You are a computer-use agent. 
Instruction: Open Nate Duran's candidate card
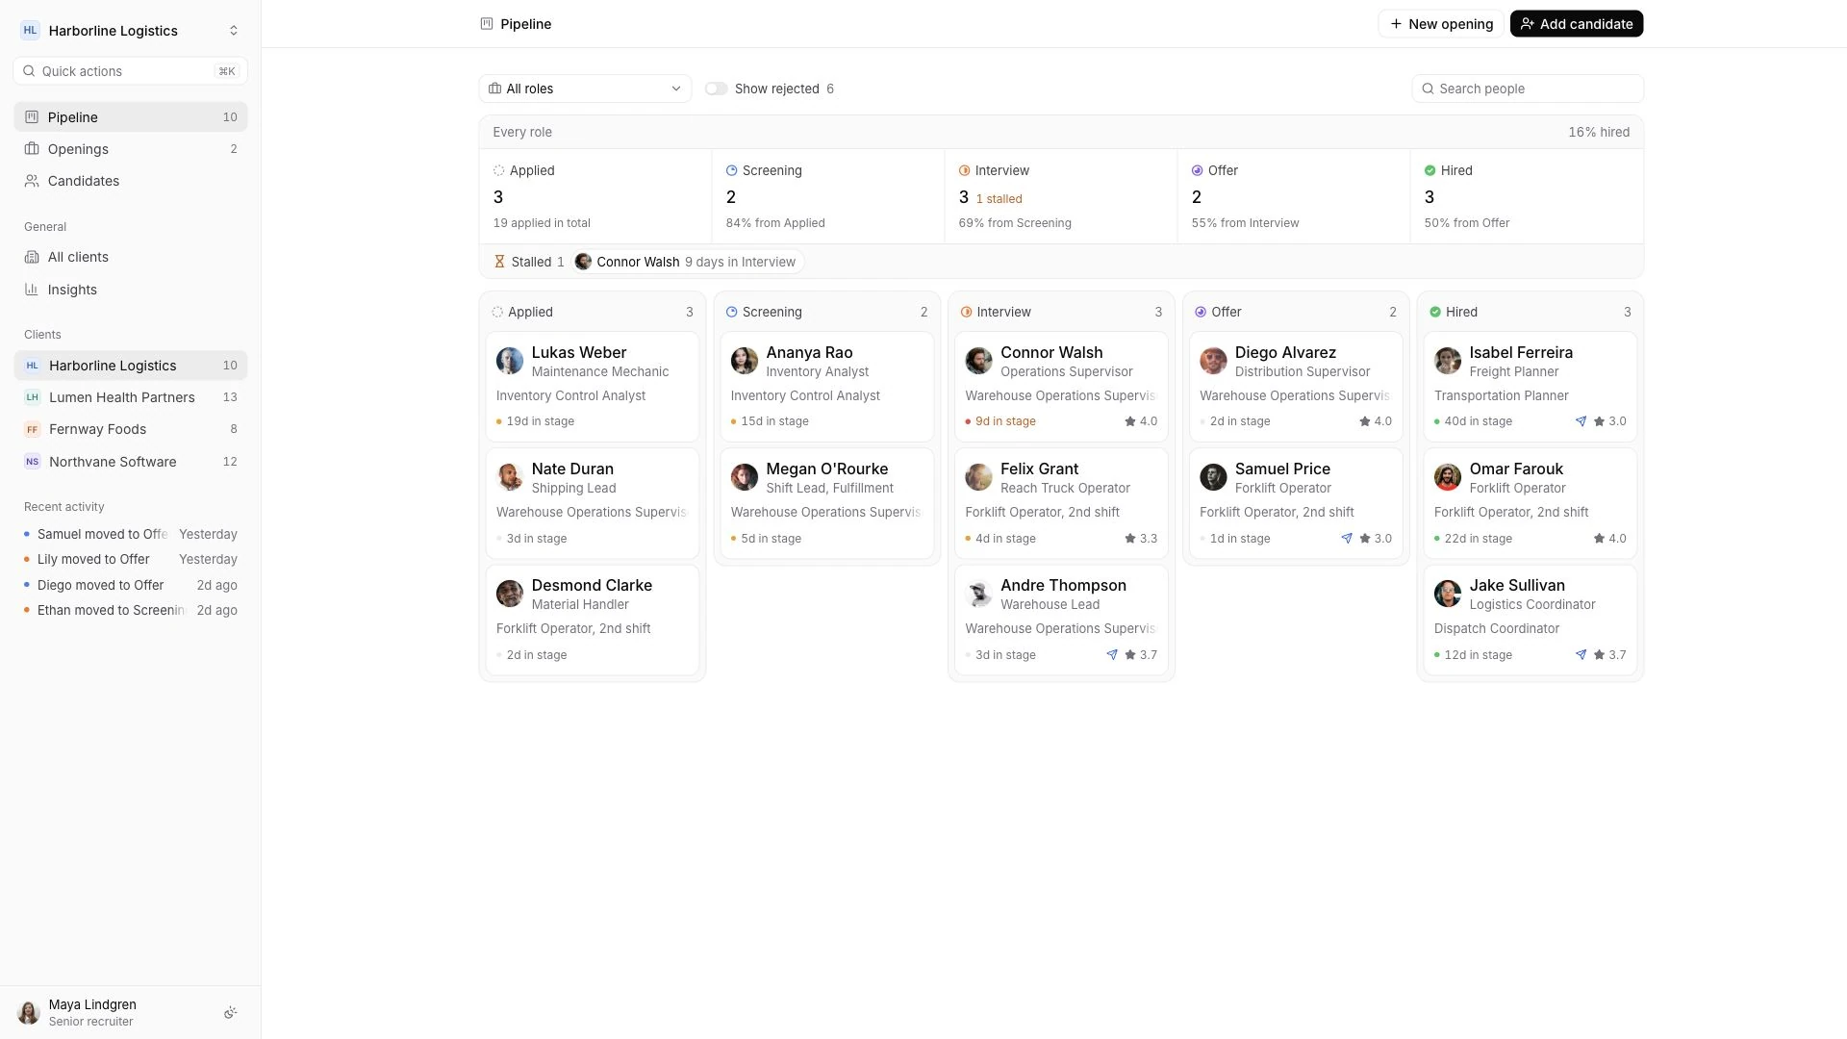click(593, 503)
